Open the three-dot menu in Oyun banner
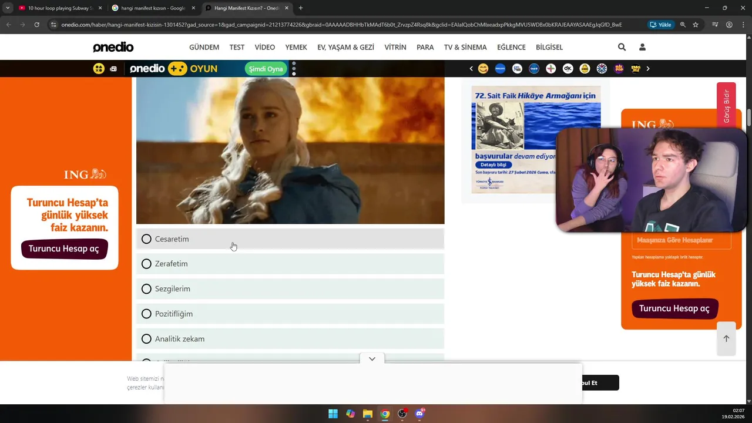 [294, 69]
